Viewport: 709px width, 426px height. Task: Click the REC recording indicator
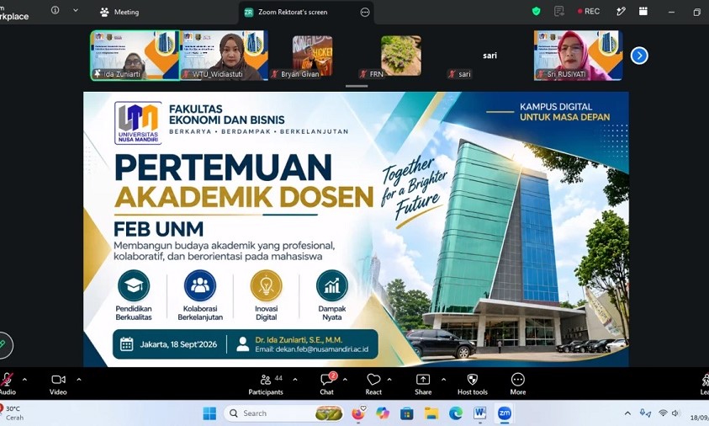589,11
